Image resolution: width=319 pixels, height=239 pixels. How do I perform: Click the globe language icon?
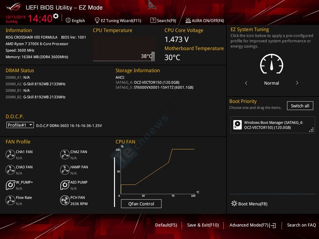[x=68, y=20]
